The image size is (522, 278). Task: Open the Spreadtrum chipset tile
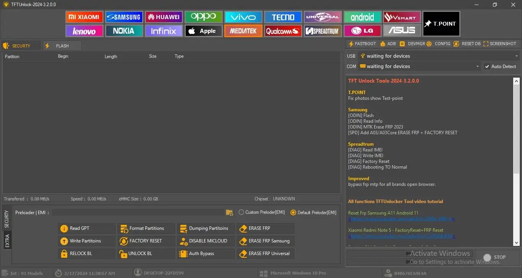[x=323, y=31]
